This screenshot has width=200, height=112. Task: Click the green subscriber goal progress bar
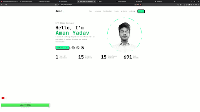point(26,105)
